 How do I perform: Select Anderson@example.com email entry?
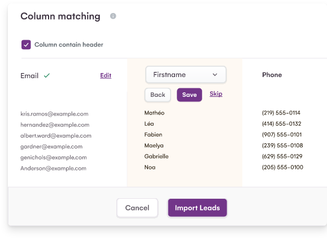tap(54, 168)
